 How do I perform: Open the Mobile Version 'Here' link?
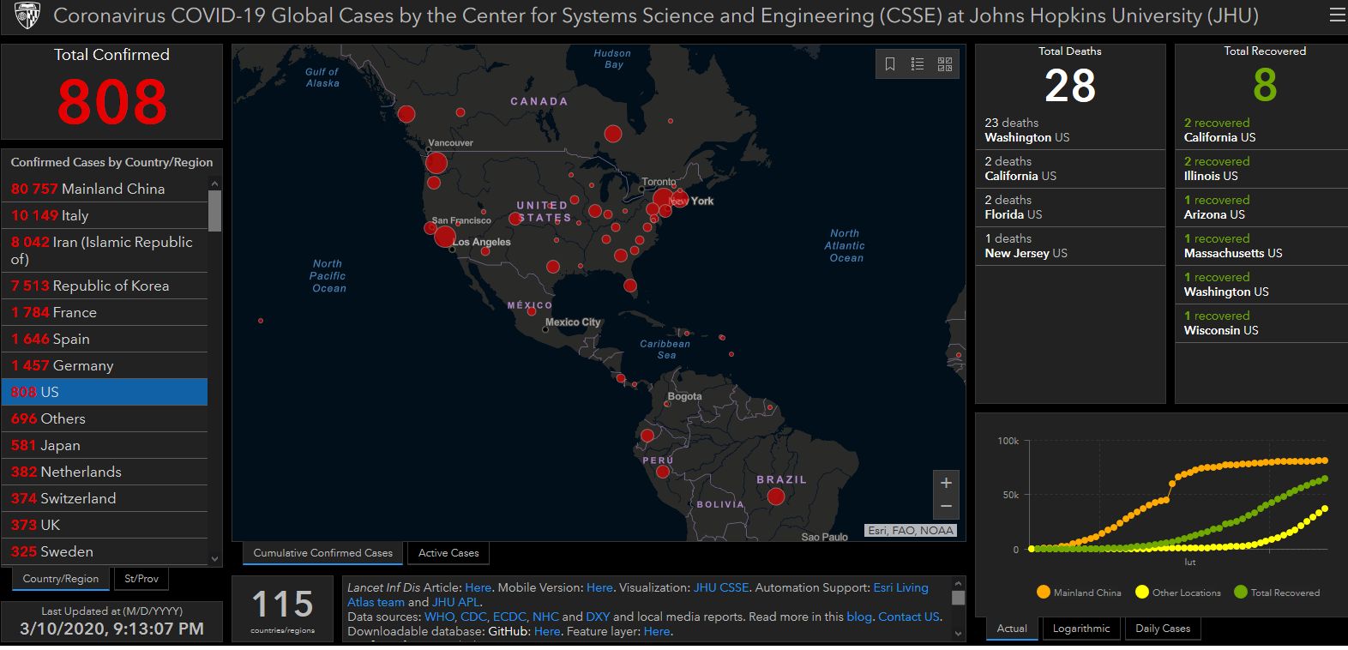599,587
